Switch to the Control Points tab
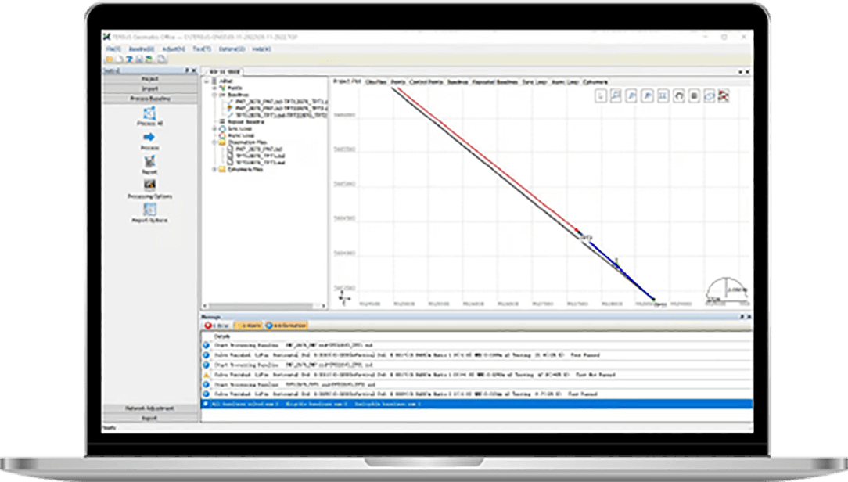The width and height of the screenshot is (848, 482). point(427,81)
